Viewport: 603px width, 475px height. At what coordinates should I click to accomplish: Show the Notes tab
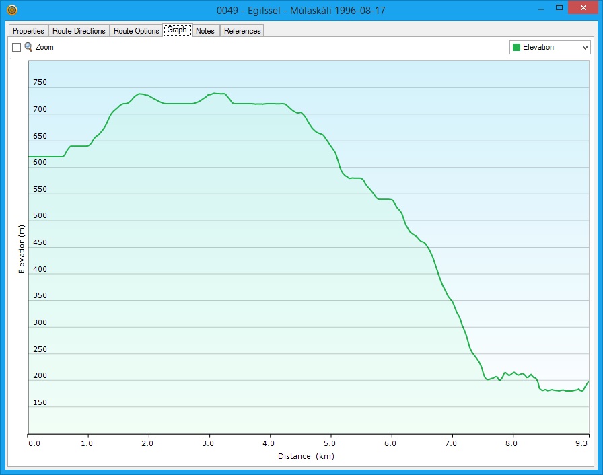(205, 31)
